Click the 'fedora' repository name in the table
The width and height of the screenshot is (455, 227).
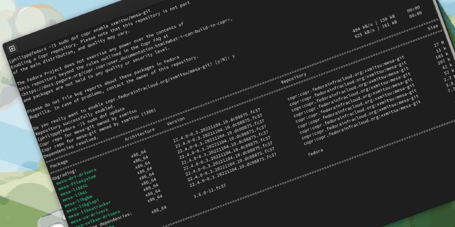coord(315,152)
